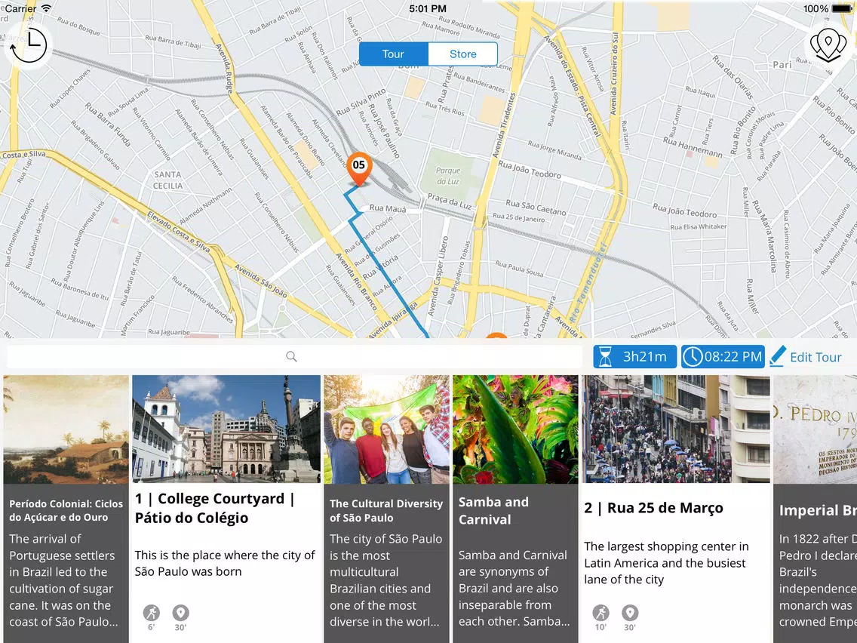This screenshot has width=857, height=643.
Task: Open the Rua 25 de Março street photo
Action: pyautogui.click(x=675, y=429)
